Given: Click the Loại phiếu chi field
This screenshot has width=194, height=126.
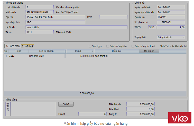Looking at the screenshot, I should (x=40, y=7).
